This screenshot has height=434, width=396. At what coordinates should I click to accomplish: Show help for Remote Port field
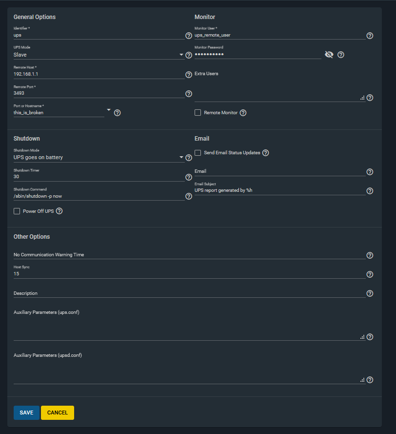pyautogui.click(x=189, y=94)
